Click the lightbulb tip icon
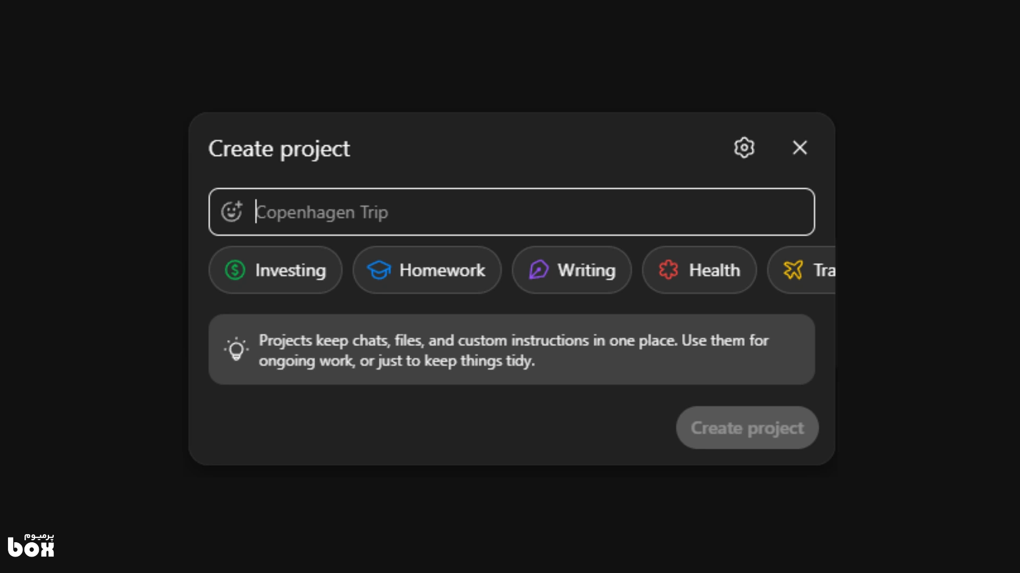1020x573 pixels. pyautogui.click(x=236, y=350)
